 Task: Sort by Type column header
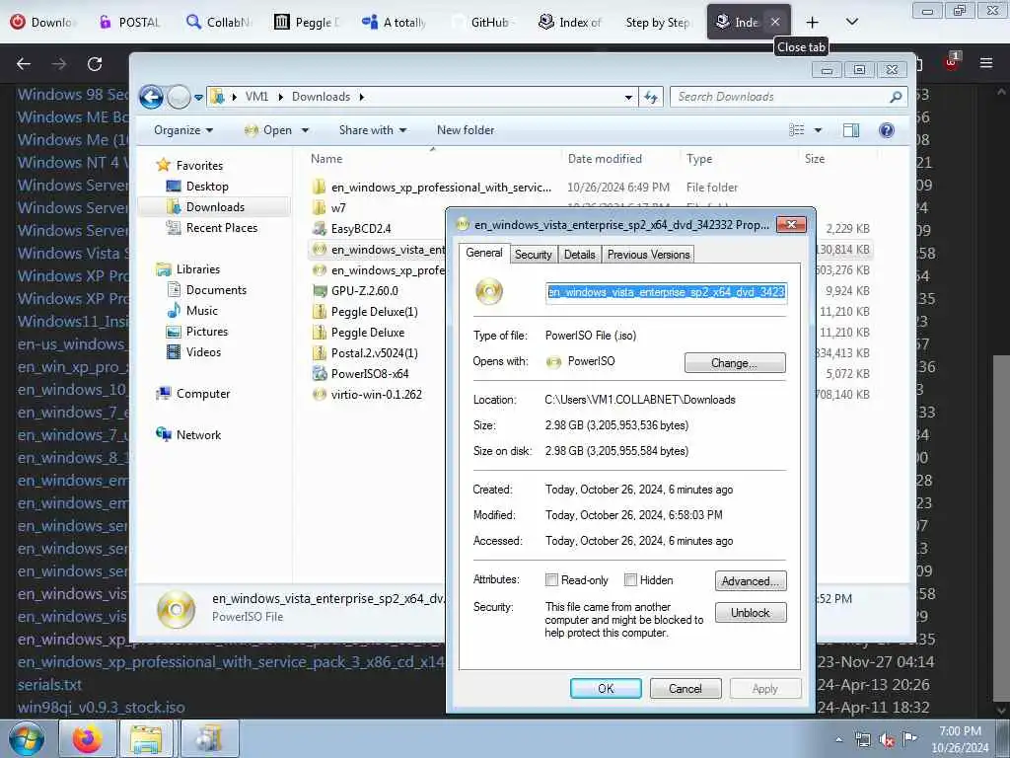(x=699, y=159)
